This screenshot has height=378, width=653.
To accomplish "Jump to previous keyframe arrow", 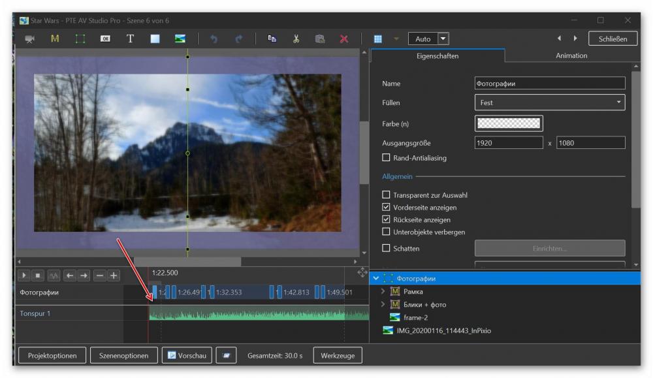I will (70, 276).
